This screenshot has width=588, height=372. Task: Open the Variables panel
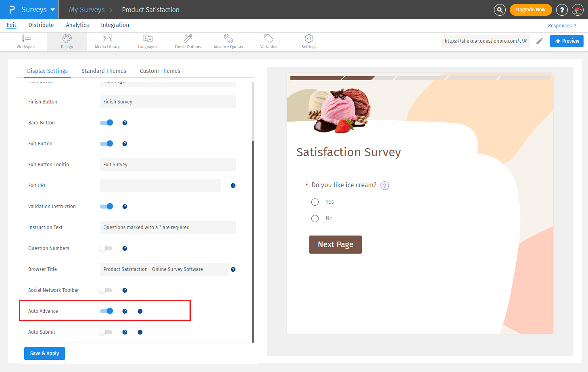[x=268, y=41]
